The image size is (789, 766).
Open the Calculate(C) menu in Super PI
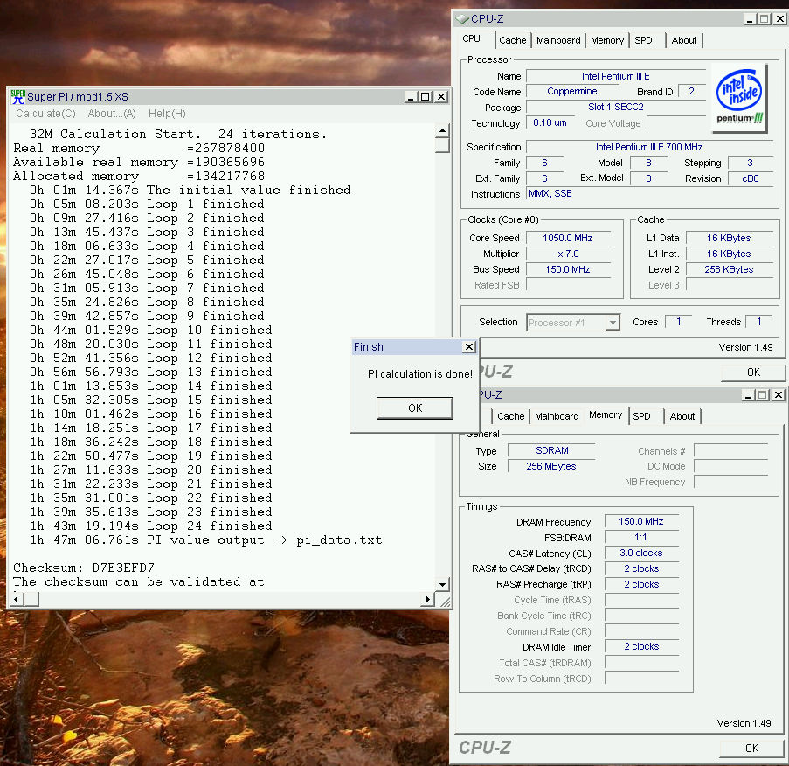point(45,114)
